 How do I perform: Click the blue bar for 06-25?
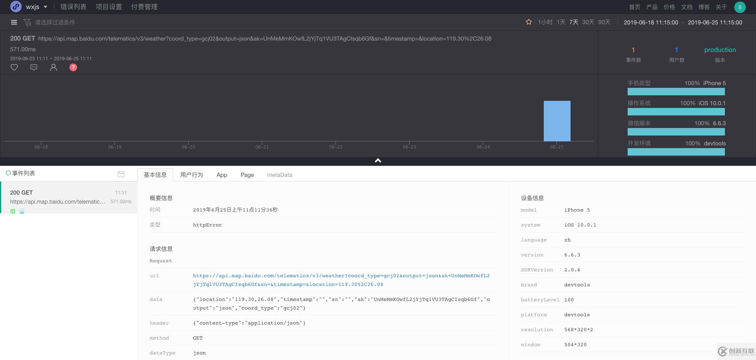click(x=557, y=121)
